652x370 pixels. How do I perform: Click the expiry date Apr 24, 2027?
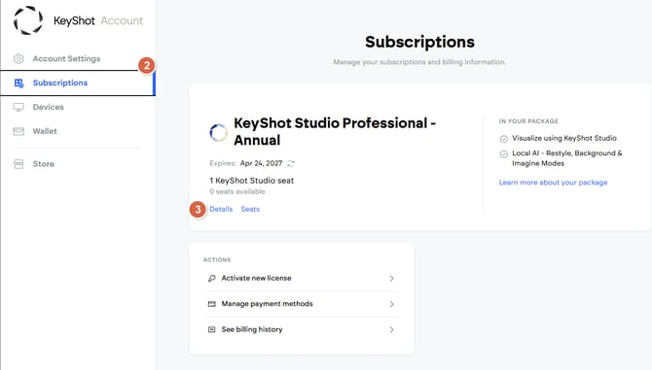(x=261, y=163)
